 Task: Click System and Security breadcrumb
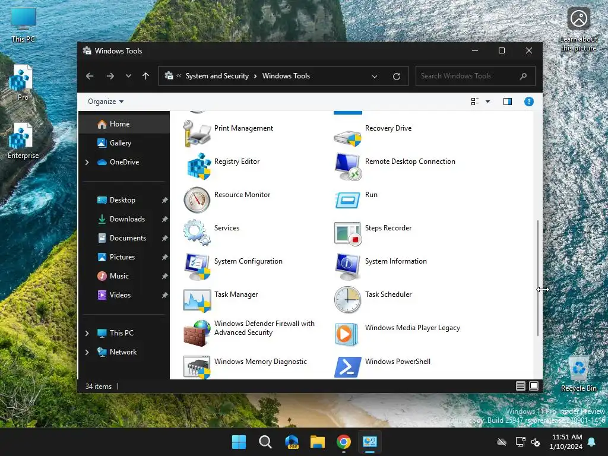click(x=217, y=76)
